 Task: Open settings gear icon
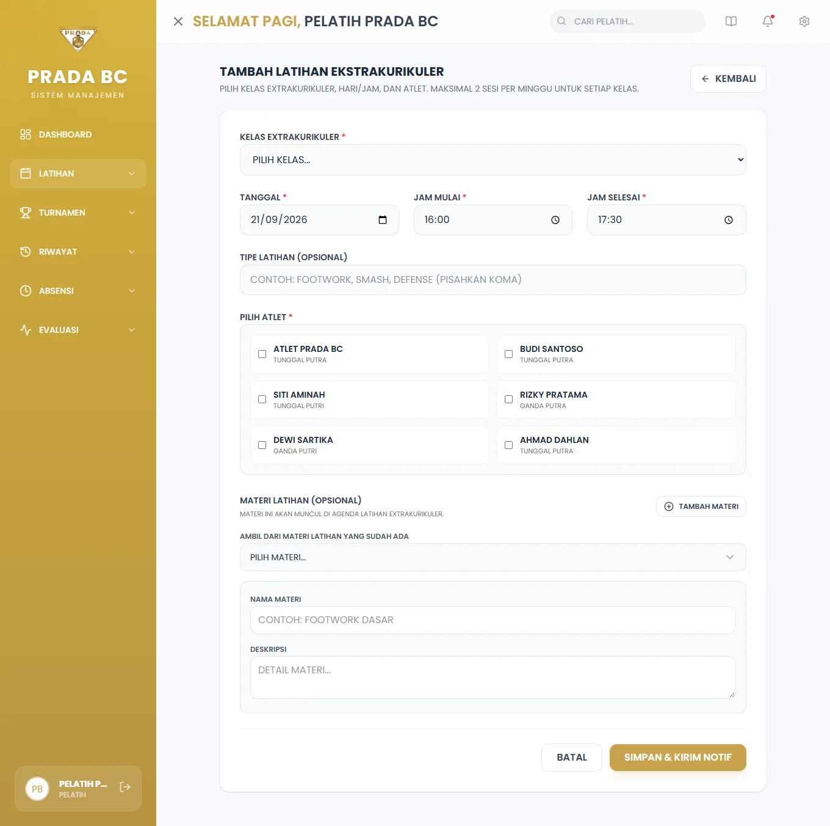click(804, 21)
